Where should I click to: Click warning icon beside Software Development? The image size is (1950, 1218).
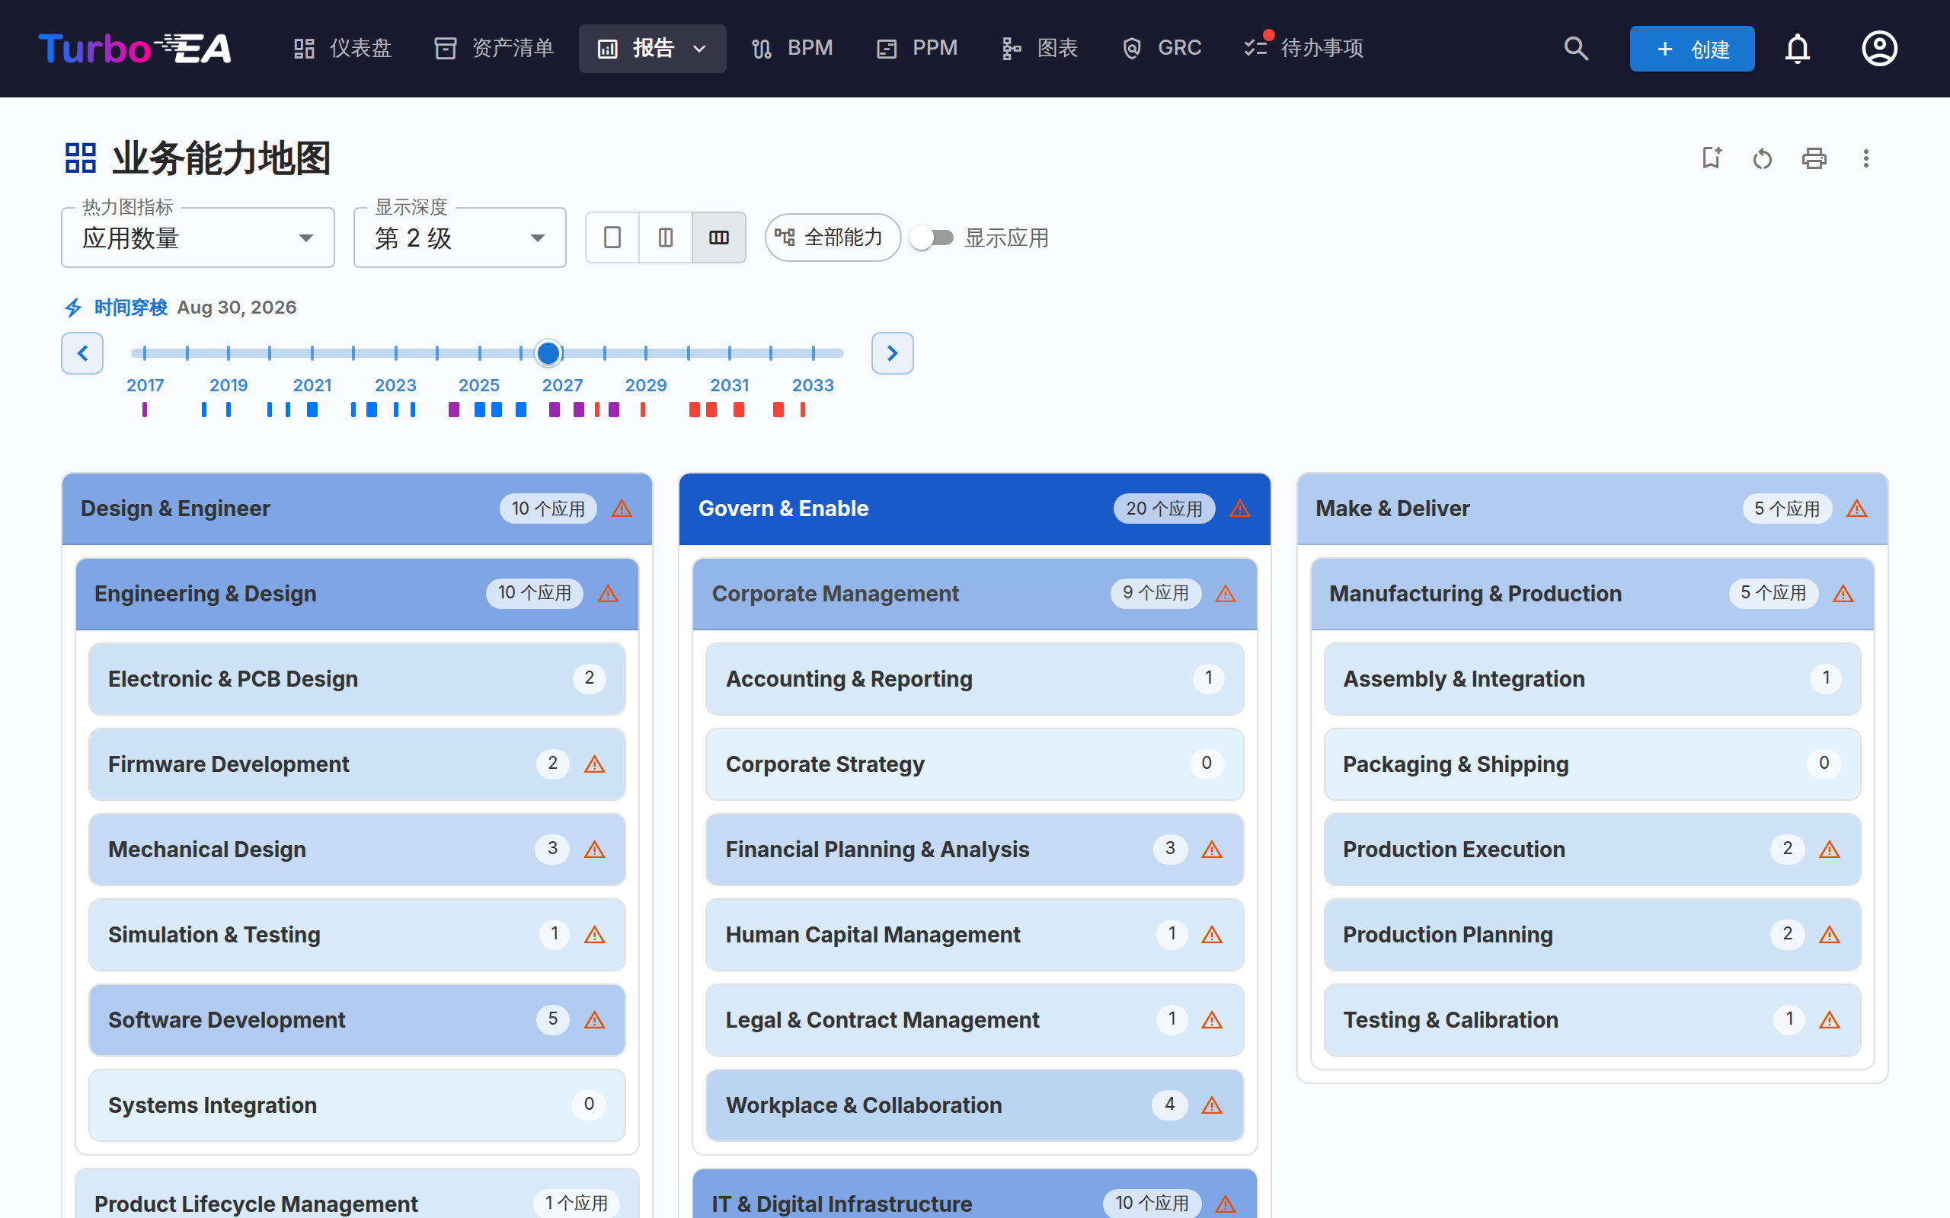click(595, 1020)
